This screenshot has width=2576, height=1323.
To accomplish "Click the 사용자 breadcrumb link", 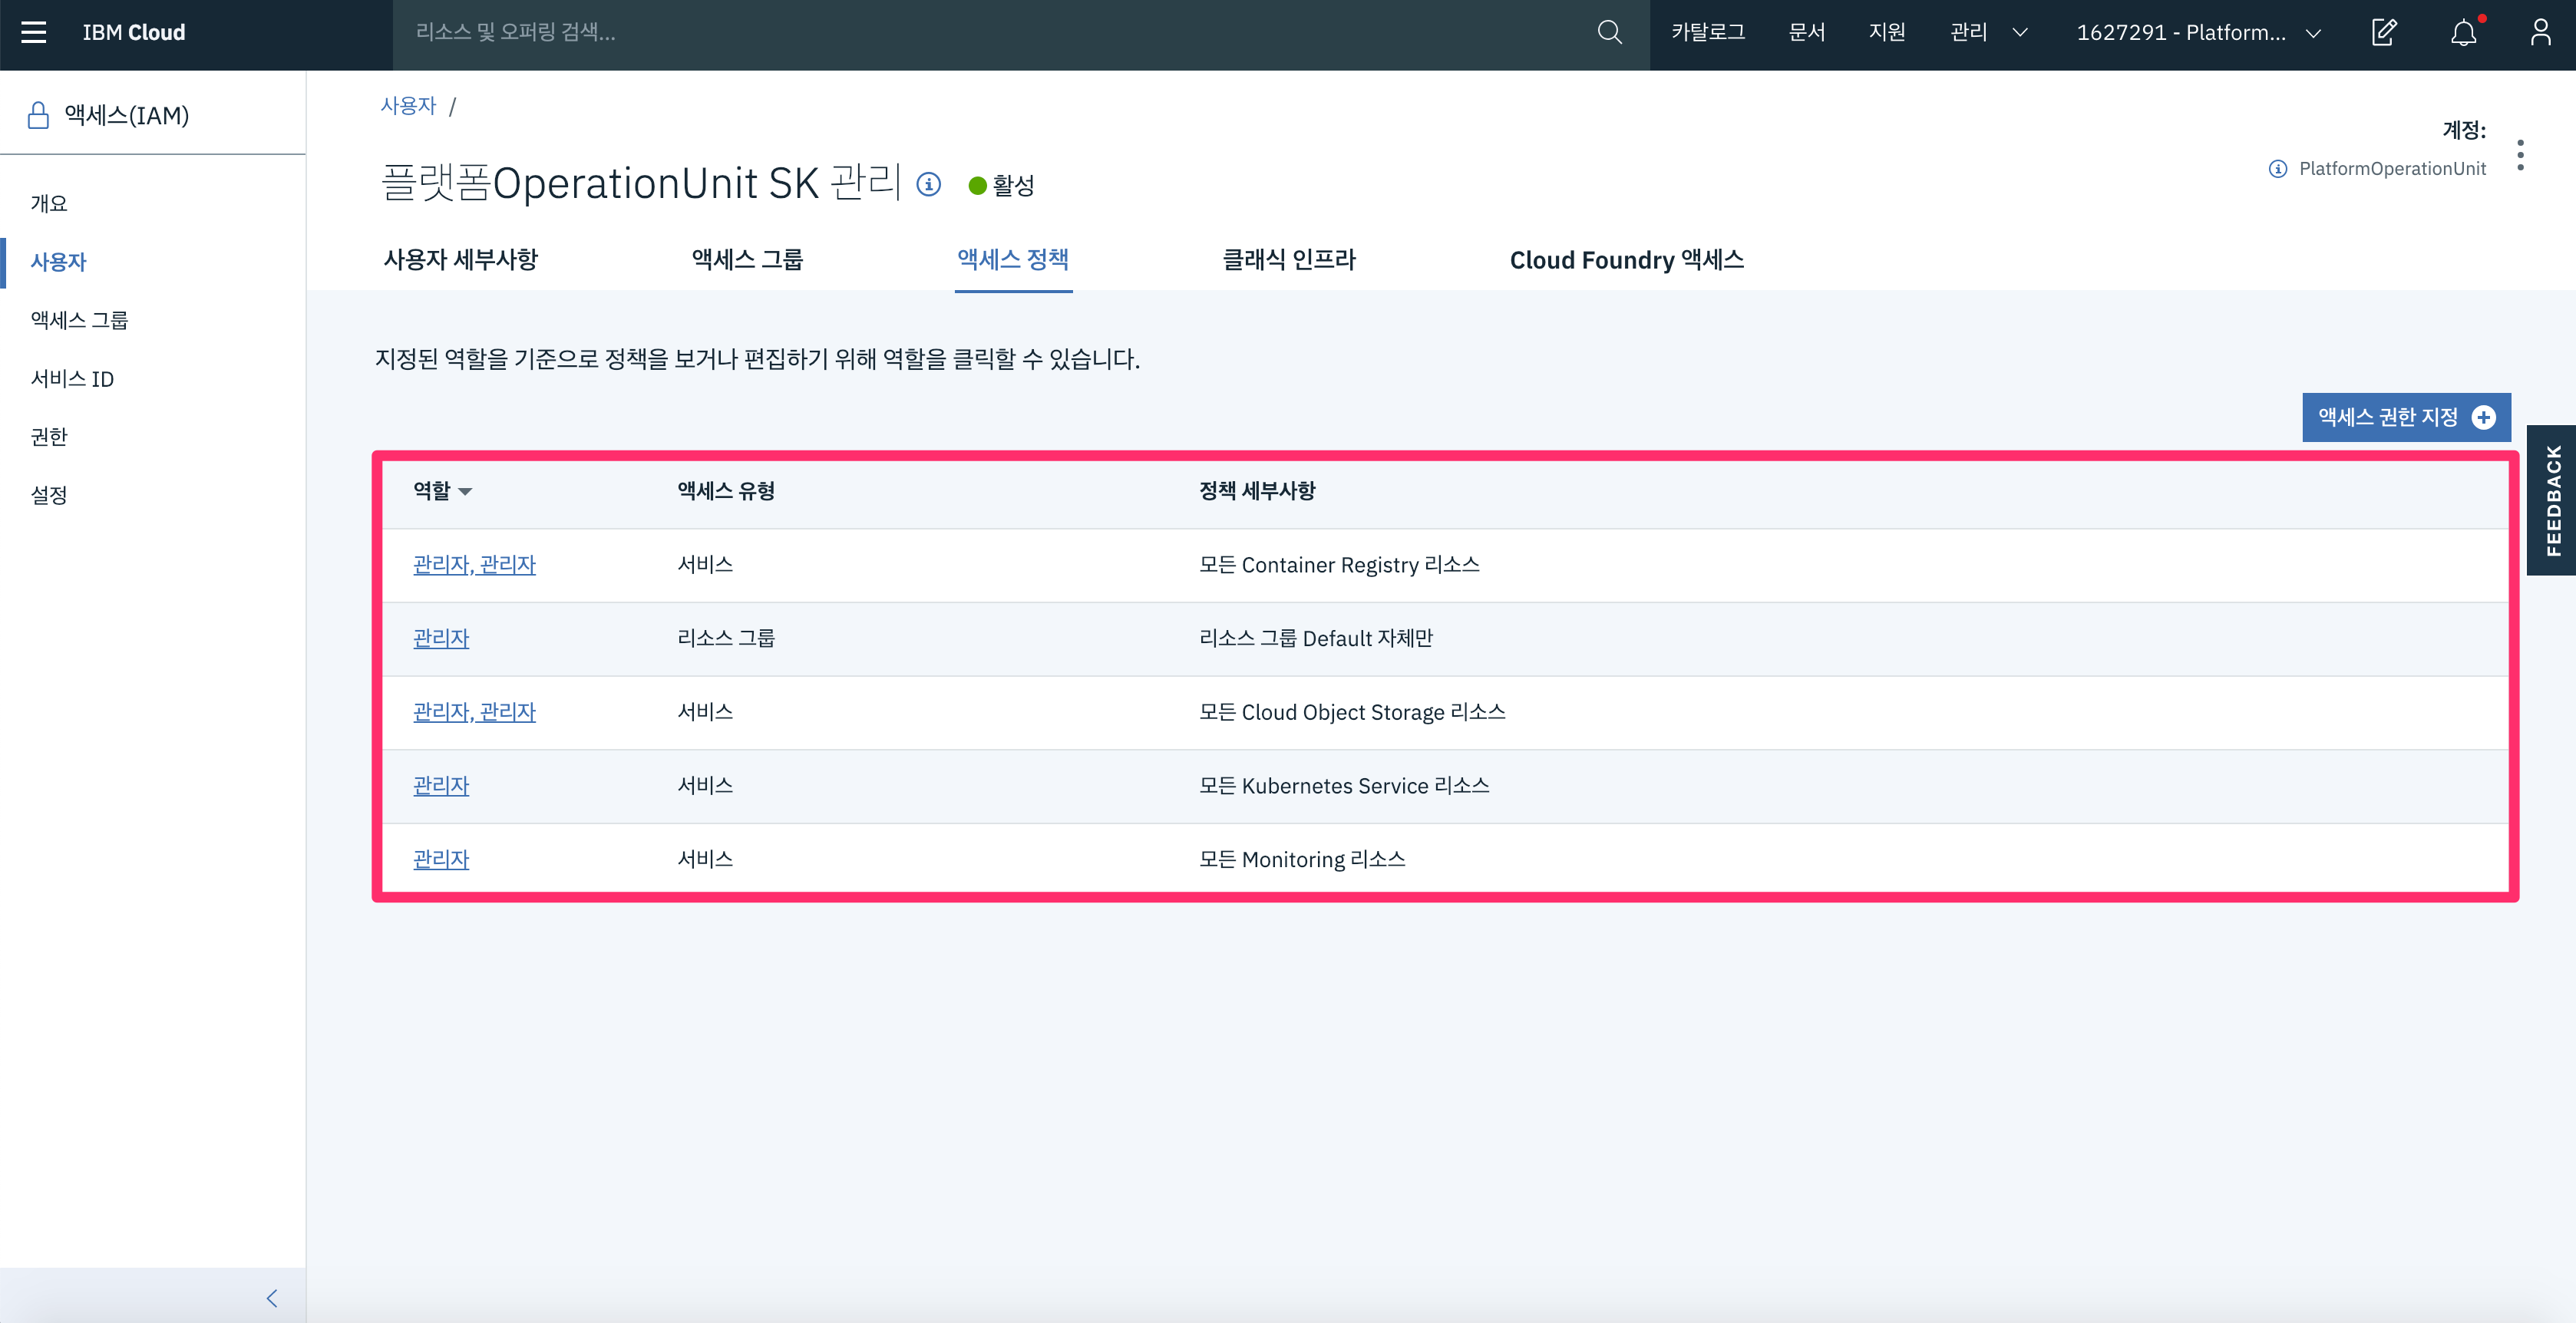I will point(408,106).
